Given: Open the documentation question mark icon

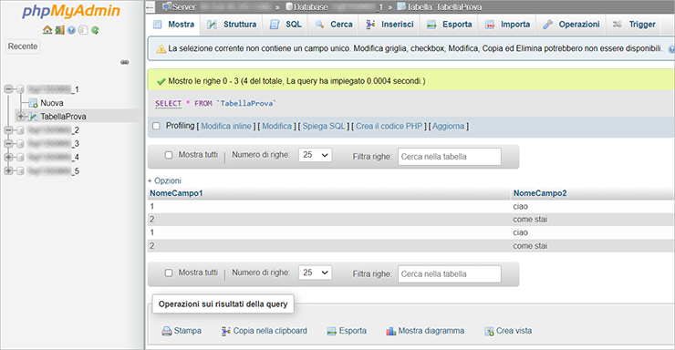Looking at the screenshot, I should [71, 30].
